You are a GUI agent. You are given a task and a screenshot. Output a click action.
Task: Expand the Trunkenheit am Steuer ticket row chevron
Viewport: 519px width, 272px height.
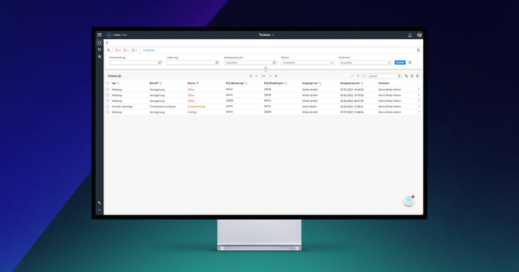(x=418, y=106)
